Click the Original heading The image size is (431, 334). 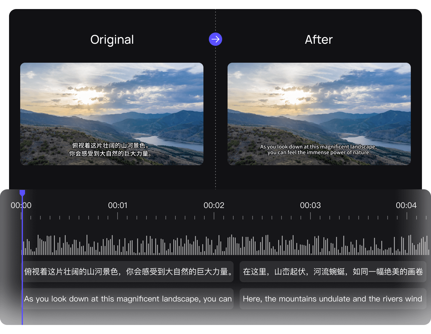tap(112, 39)
